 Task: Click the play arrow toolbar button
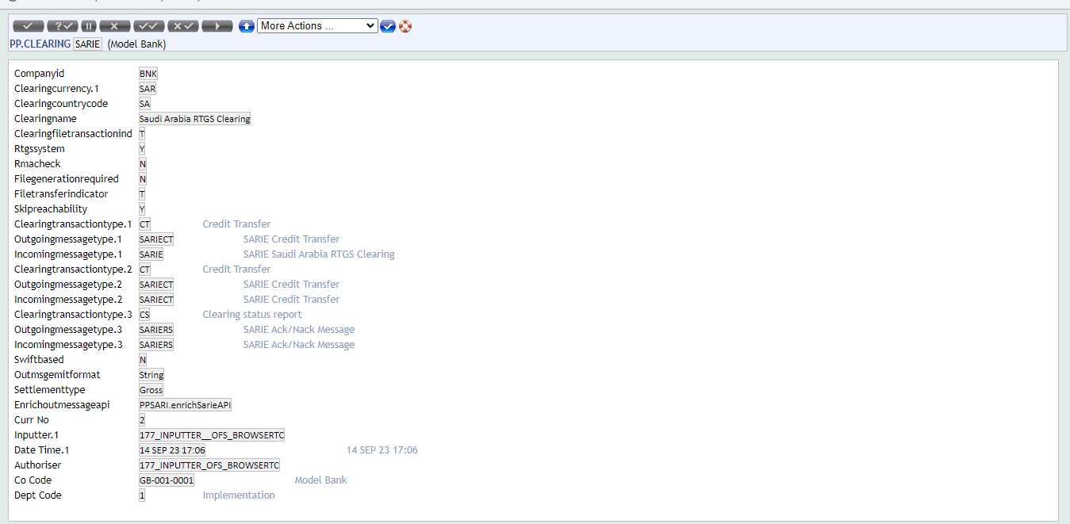pyautogui.click(x=217, y=26)
